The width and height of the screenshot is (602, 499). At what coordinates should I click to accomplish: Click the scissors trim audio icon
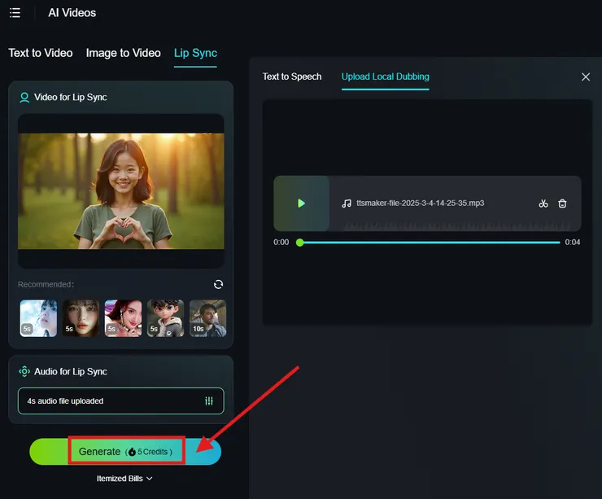543,204
